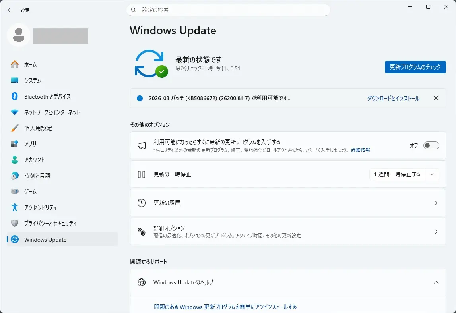Expand 詳細オプション with its right chevron
Screen dimensions: 456x313
(x=436, y=232)
